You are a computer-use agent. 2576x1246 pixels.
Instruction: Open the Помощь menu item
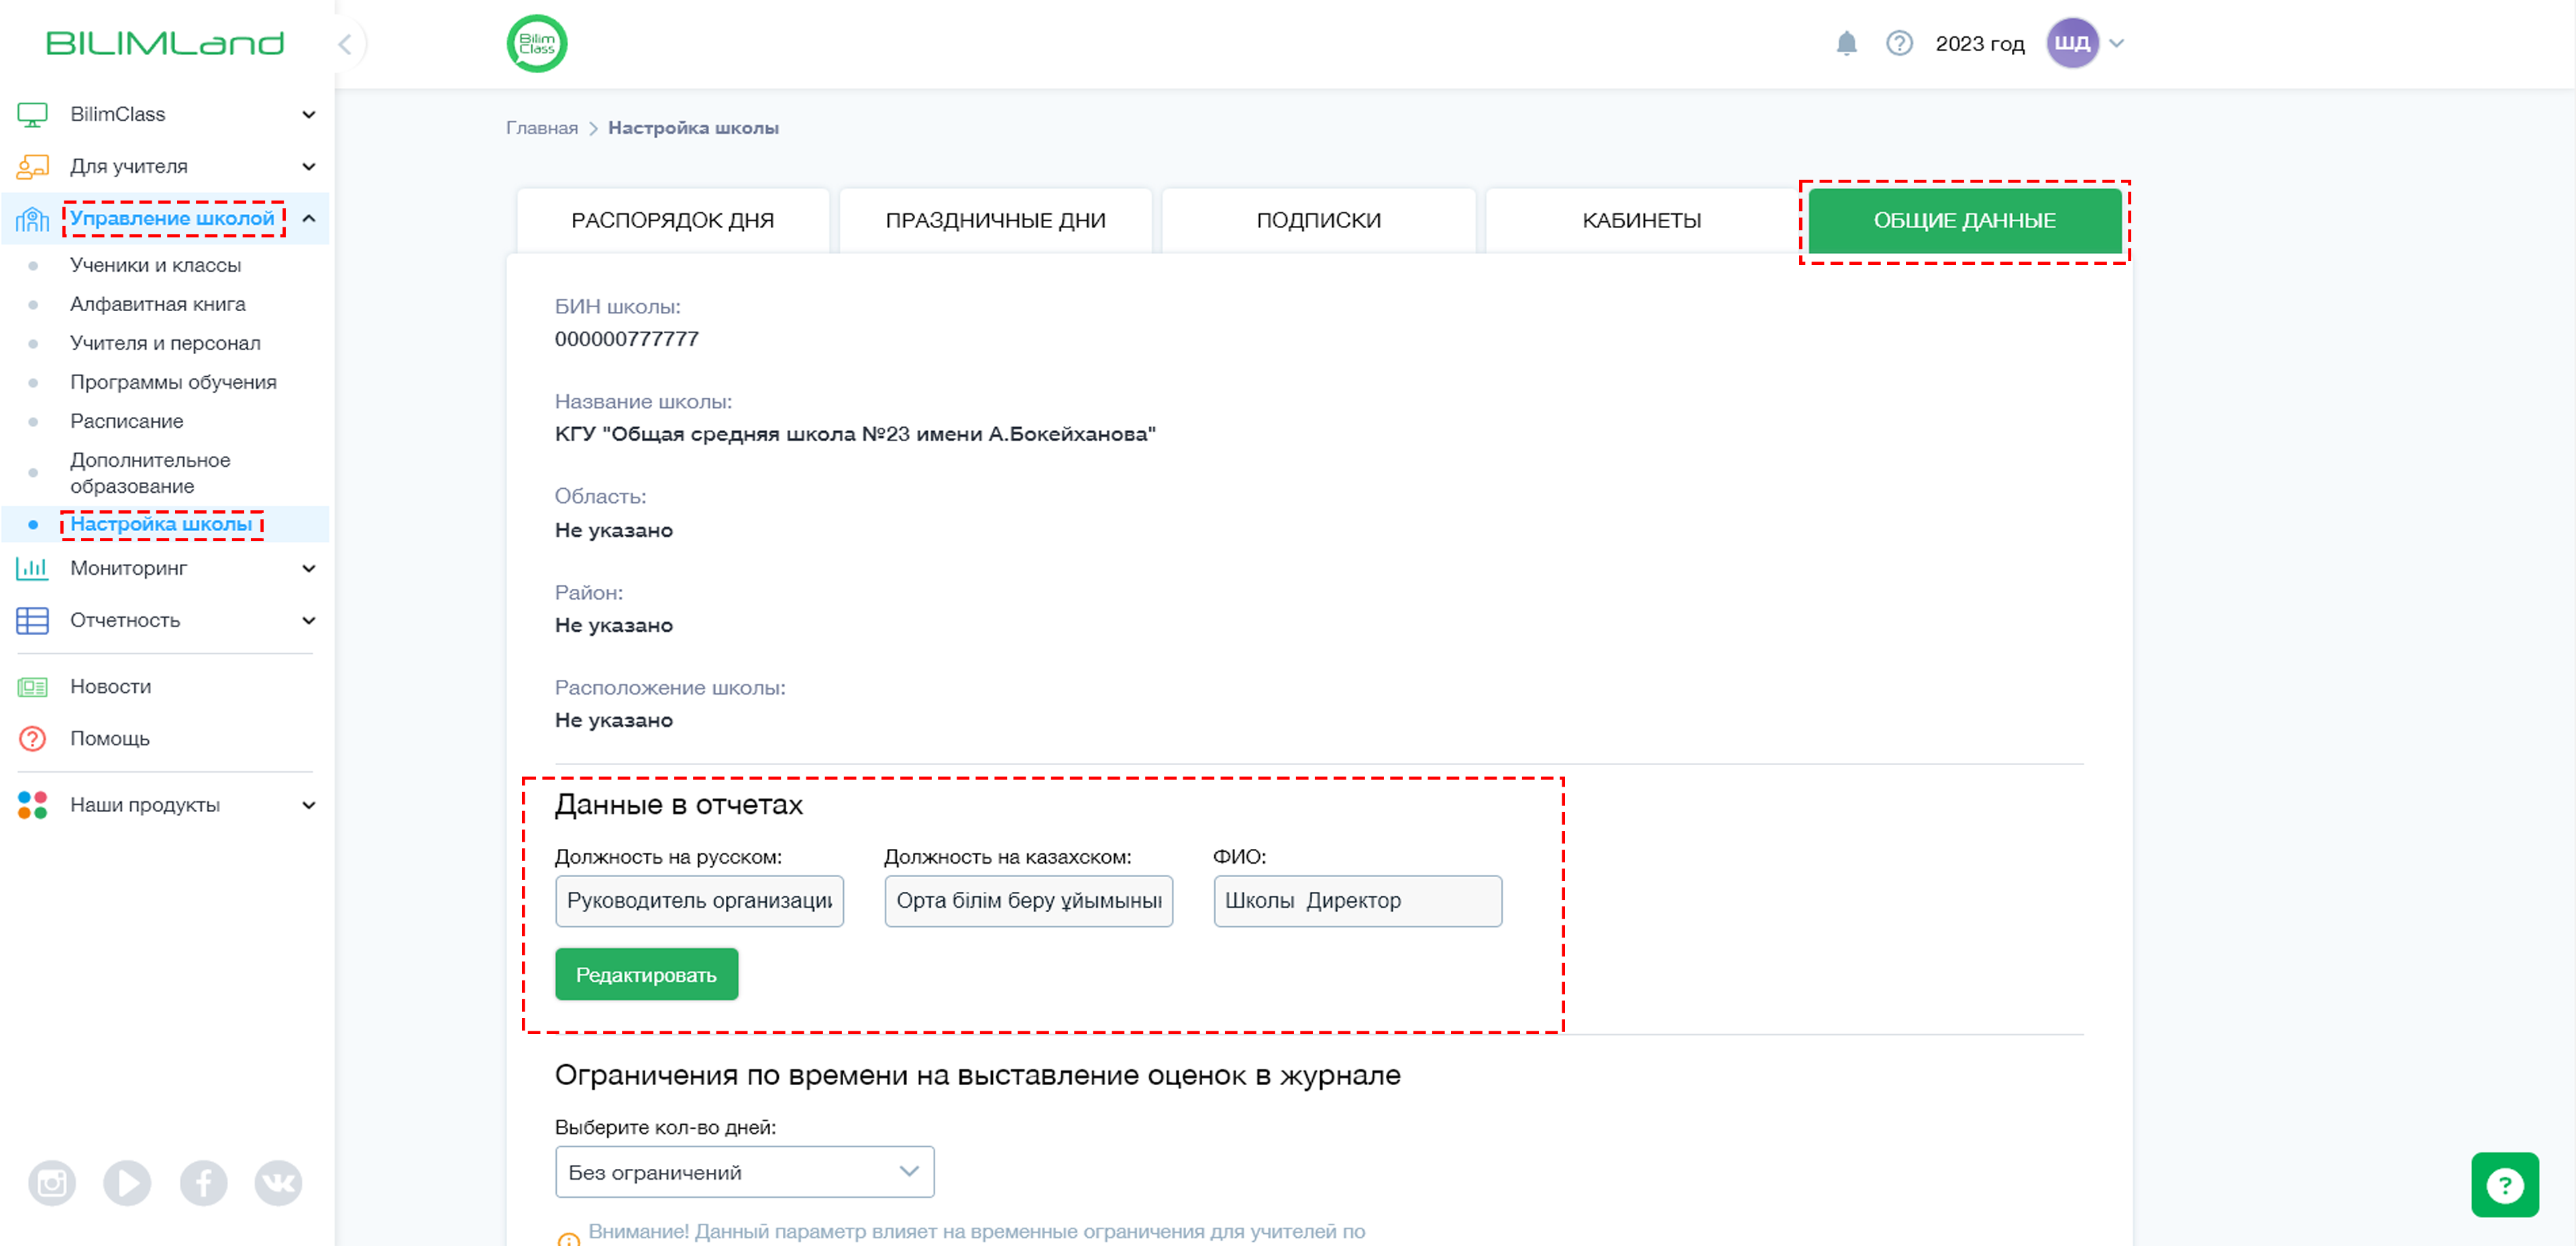click(x=109, y=738)
